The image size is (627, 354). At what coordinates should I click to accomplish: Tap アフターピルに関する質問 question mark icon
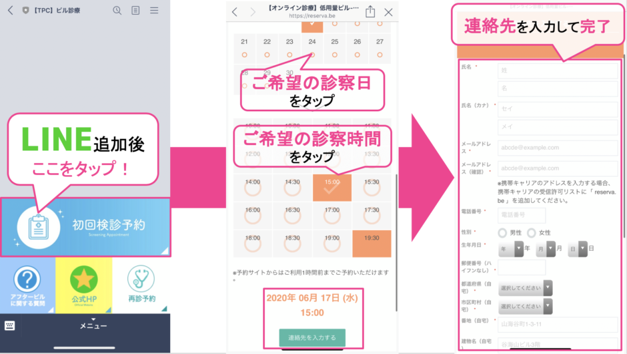coord(27,281)
